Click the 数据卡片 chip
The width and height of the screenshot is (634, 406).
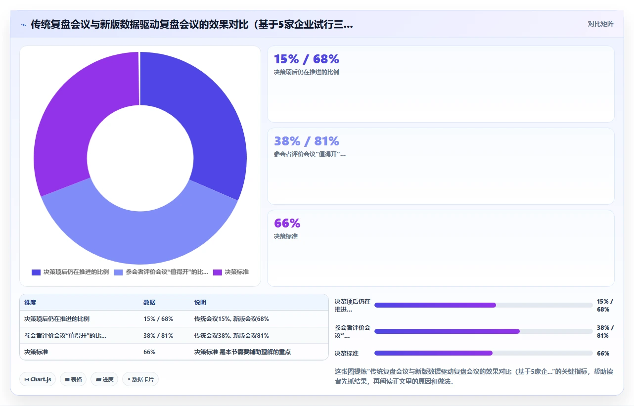pos(140,379)
